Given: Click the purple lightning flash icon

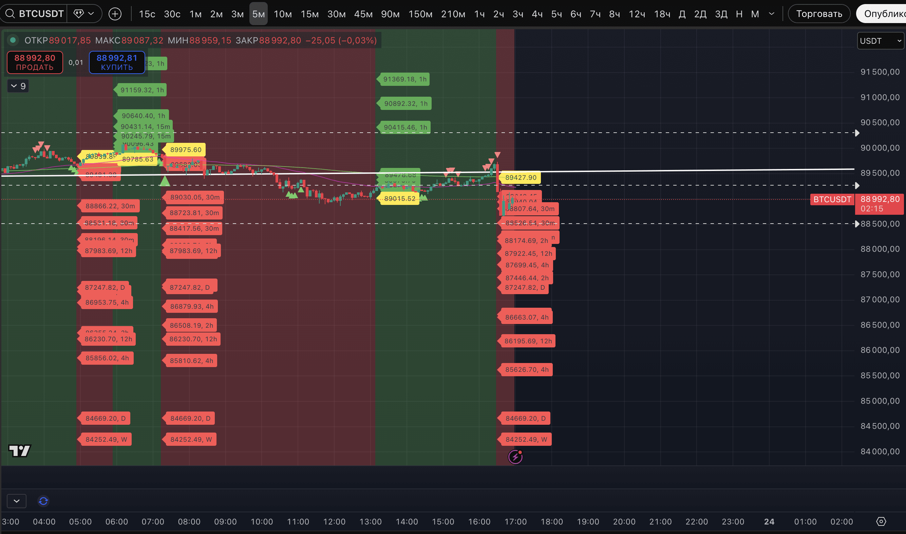Looking at the screenshot, I should coord(515,457).
